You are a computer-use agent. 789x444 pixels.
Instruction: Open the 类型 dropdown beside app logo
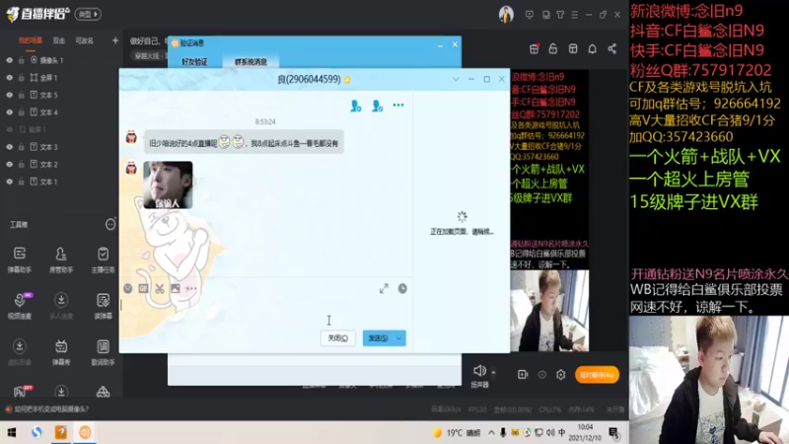[88, 14]
